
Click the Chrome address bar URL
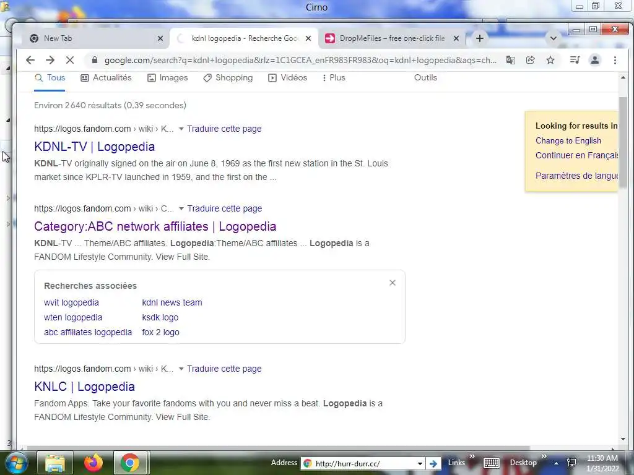[x=300, y=60]
